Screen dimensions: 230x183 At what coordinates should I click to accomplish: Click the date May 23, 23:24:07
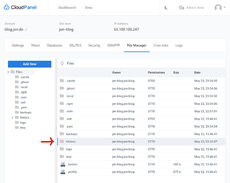point(206,142)
